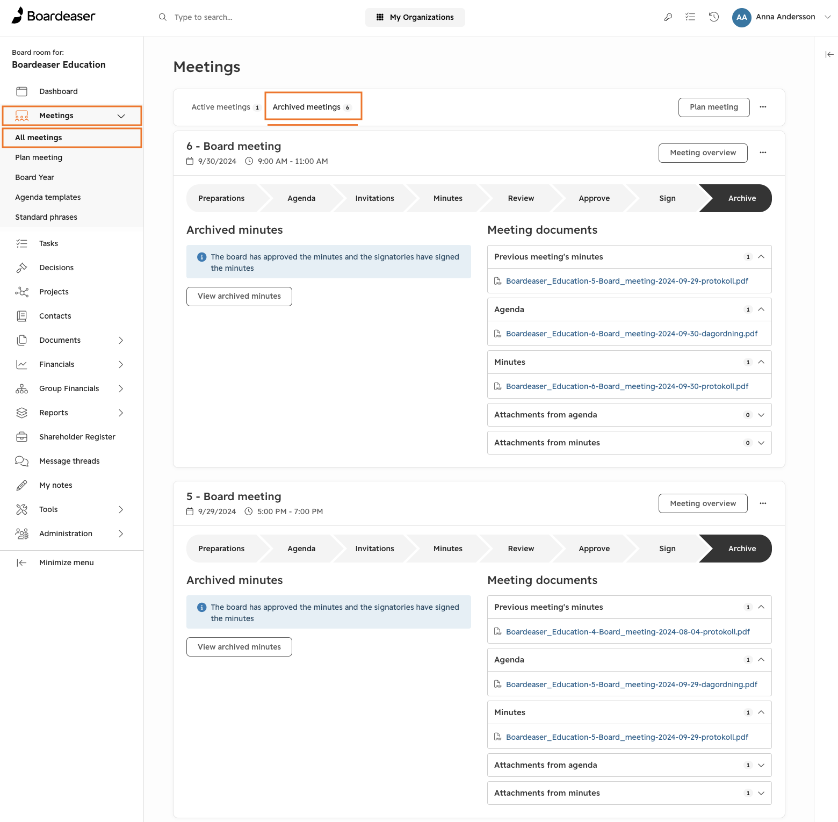Collapse Agenda documents in meeting 5
Viewport: 838px width, 822px height.
[x=761, y=660]
